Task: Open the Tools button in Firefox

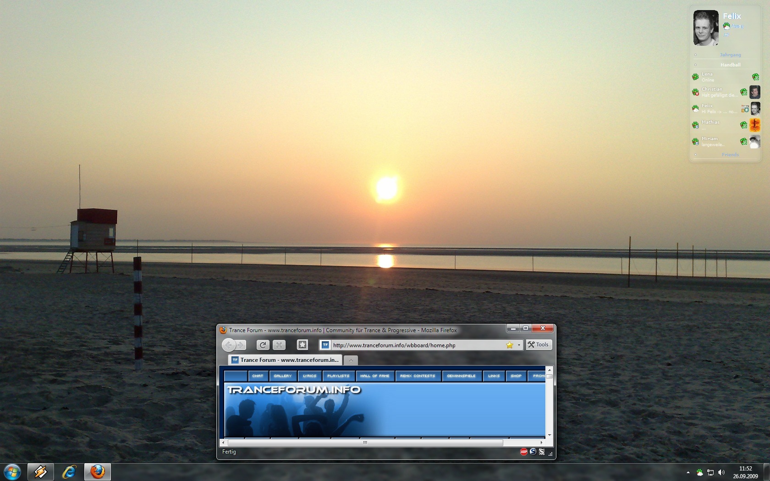Action: click(539, 345)
